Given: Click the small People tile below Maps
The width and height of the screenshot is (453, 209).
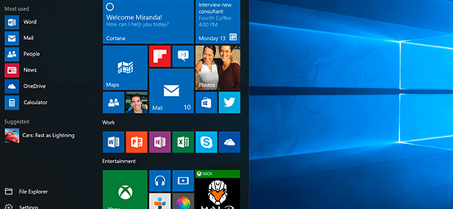Looking at the screenshot, I should pyautogui.click(x=114, y=102).
